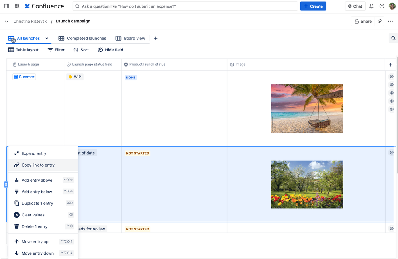This screenshot has width=398, height=259.
Task: Open the app switcher grid icon
Action: [17, 6]
